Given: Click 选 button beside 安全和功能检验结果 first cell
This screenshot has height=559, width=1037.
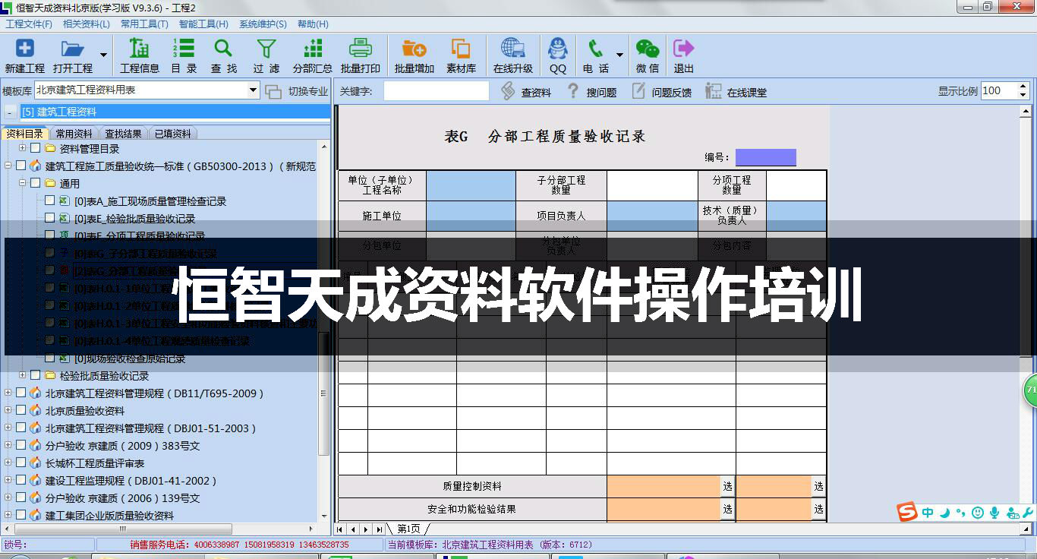Looking at the screenshot, I should click(x=727, y=509).
